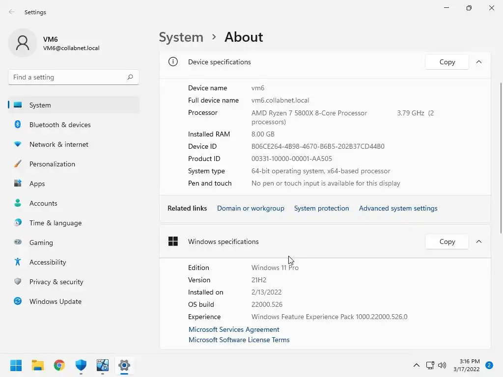Open Bluetooth & devices settings
503x377 pixels.
click(x=74, y=125)
